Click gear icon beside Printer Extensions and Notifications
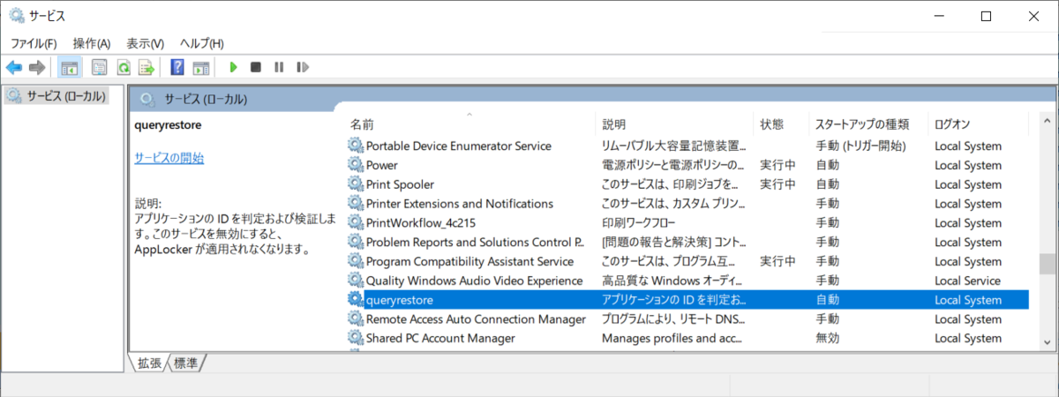1059x397 pixels. point(356,204)
